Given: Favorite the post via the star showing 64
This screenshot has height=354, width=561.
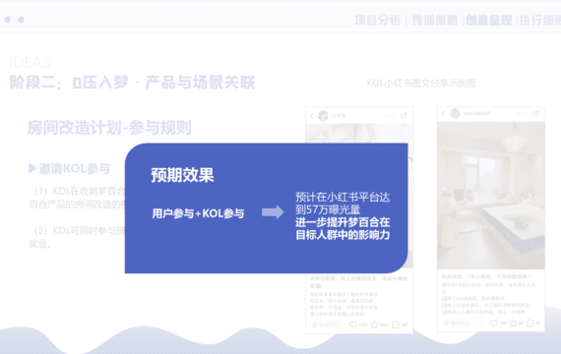Looking at the screenshot, I should (513, 323).
